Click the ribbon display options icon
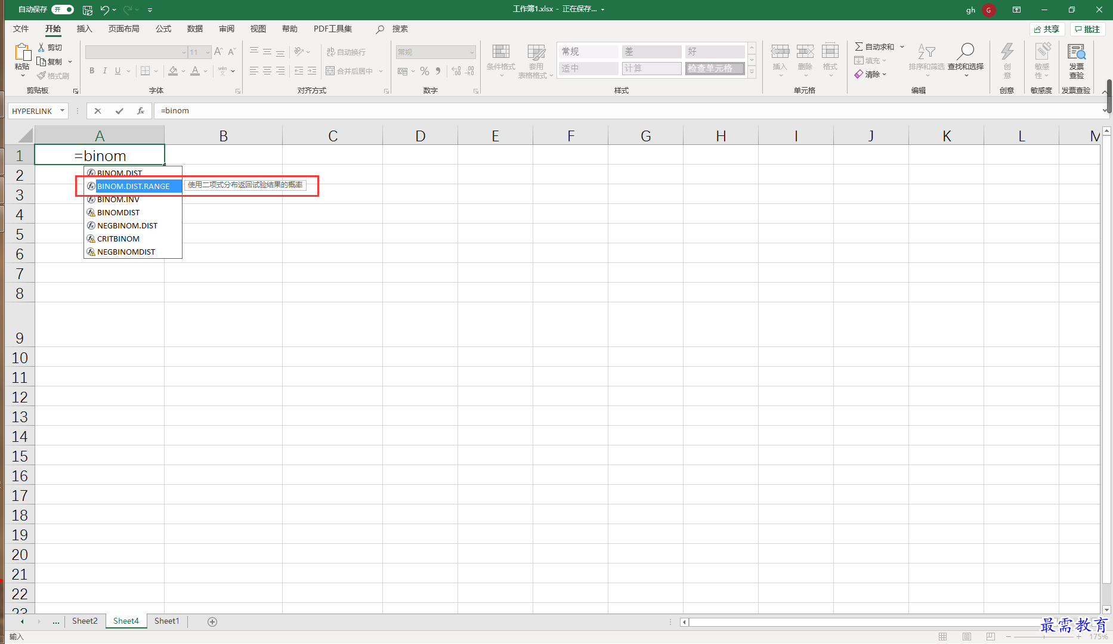The height and width of the screenshot is (644, 1113). (x=1016, y=10)
